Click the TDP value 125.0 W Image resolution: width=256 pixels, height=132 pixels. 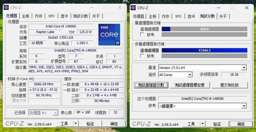[85, 32]
